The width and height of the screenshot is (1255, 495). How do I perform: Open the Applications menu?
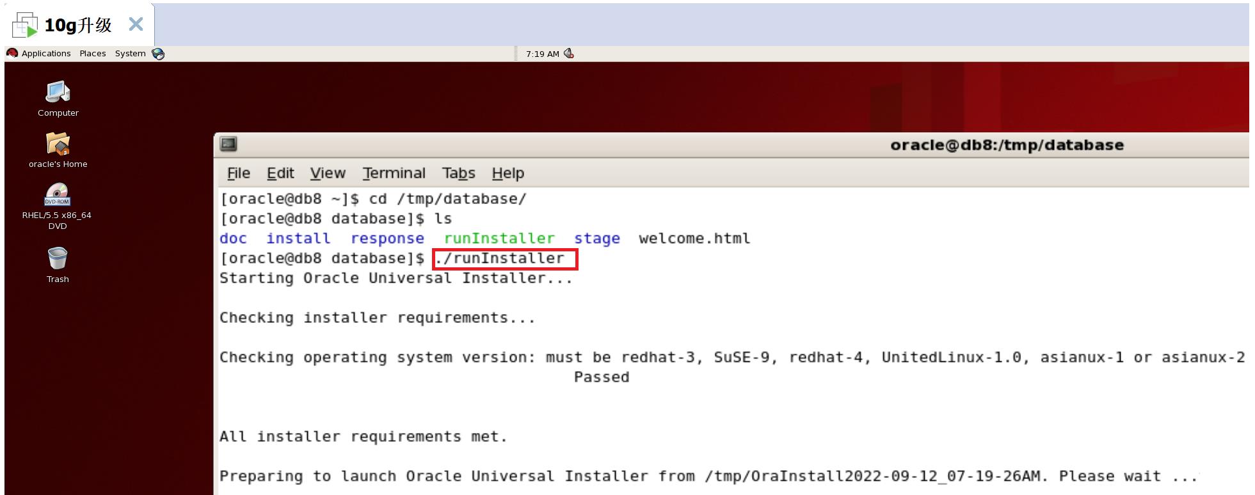tap(46, 53)
